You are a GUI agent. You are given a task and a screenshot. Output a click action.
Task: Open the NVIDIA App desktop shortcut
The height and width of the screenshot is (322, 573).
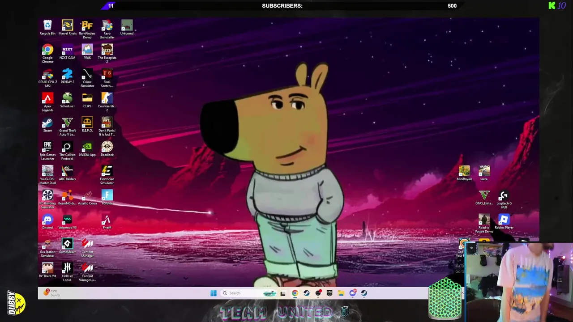click(x=87, y=148)
